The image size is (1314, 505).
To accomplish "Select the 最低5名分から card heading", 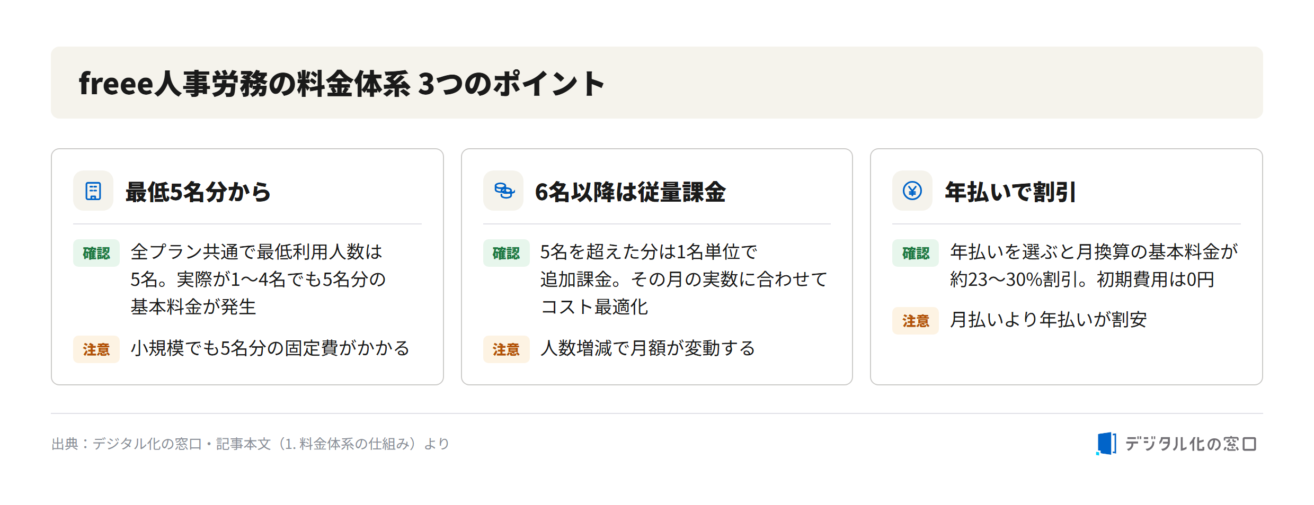I will [198, 192].
